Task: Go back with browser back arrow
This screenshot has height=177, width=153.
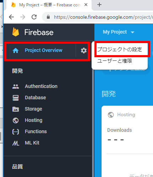Action: pos(11,17)
